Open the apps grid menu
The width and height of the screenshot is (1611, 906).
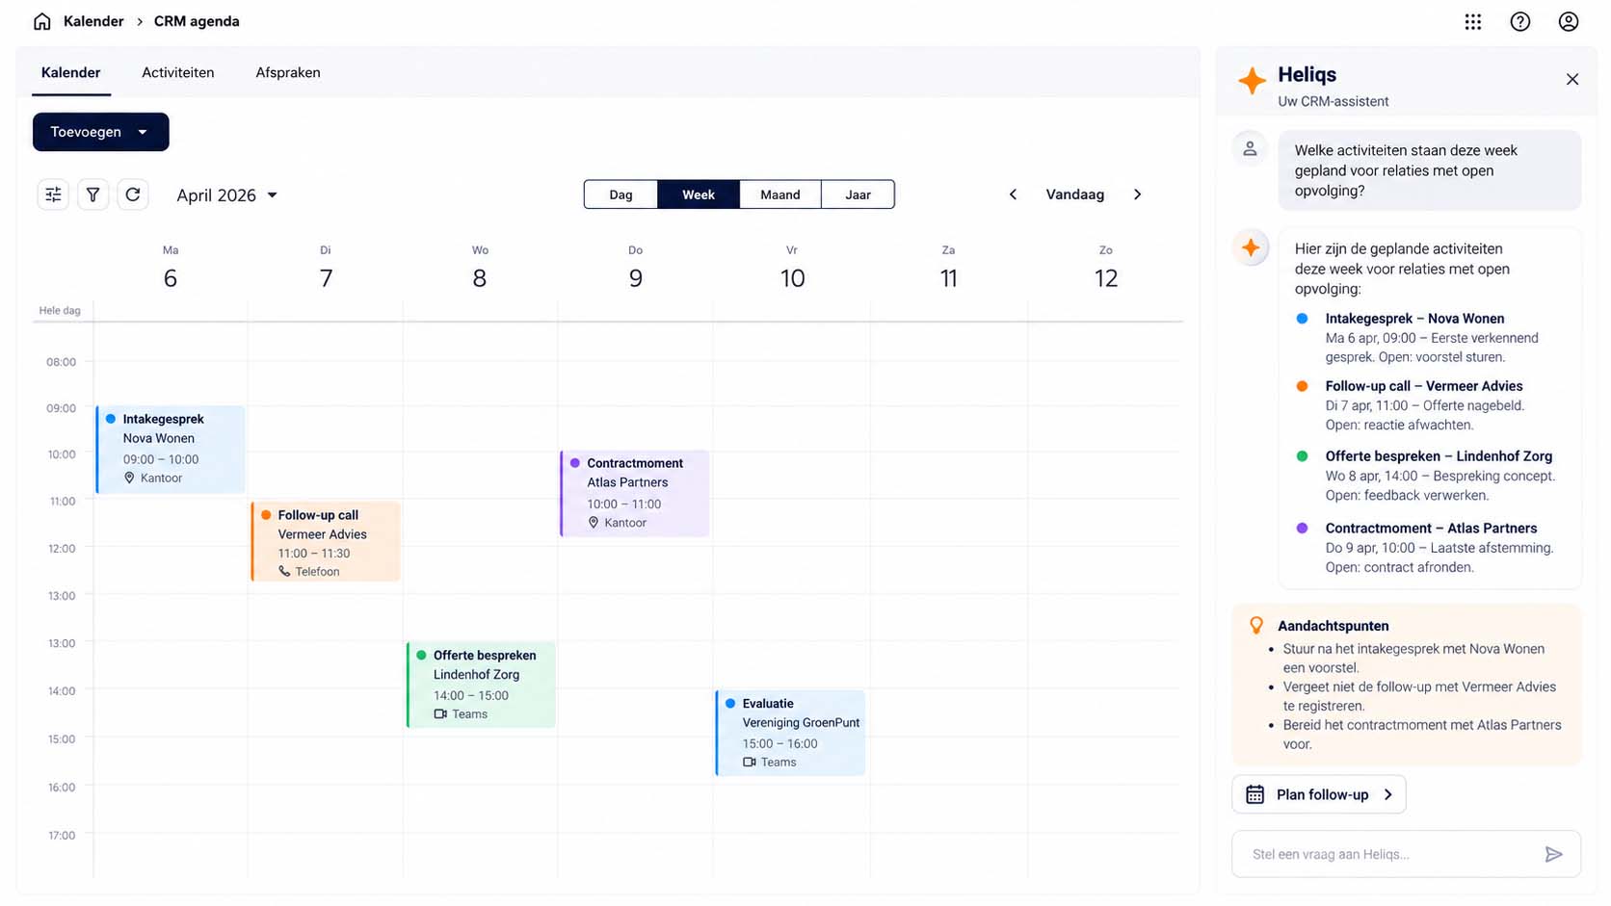[1473, 21]
